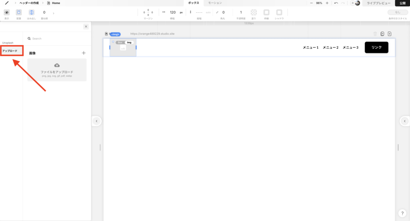Duplicate page with copy icon

[x=382, y=34]
